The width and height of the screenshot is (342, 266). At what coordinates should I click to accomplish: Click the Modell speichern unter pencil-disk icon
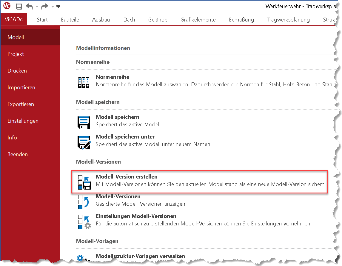(x=84, y=142)
